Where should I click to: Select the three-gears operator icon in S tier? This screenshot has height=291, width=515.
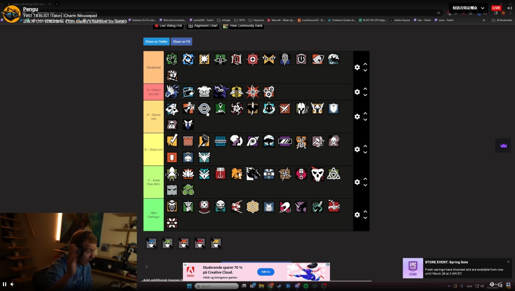(269, 92)
